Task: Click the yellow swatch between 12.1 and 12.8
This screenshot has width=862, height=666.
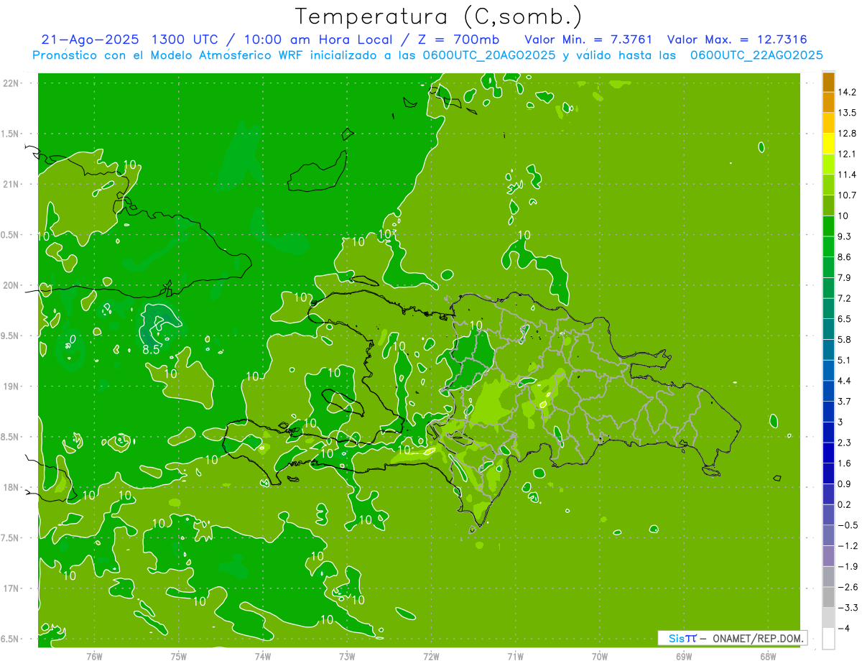Action: 828,144
